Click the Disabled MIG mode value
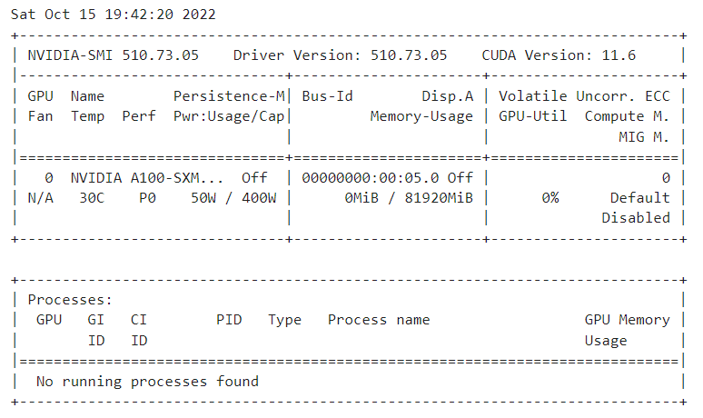The width and height of the screenshot is (703, 418). coord(635,218)
